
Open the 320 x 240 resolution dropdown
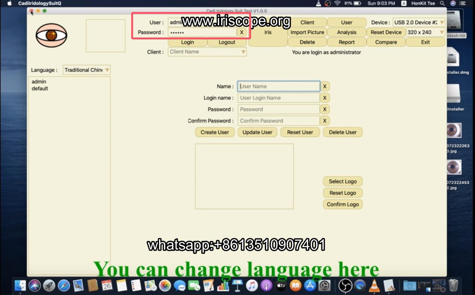pyautogui.click(x=425, y=32)
